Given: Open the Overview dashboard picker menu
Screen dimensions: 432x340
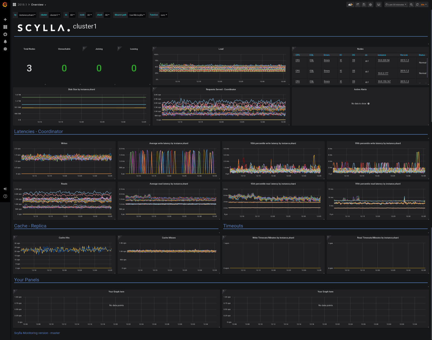Looking at the screenshot, I should 38,5.
